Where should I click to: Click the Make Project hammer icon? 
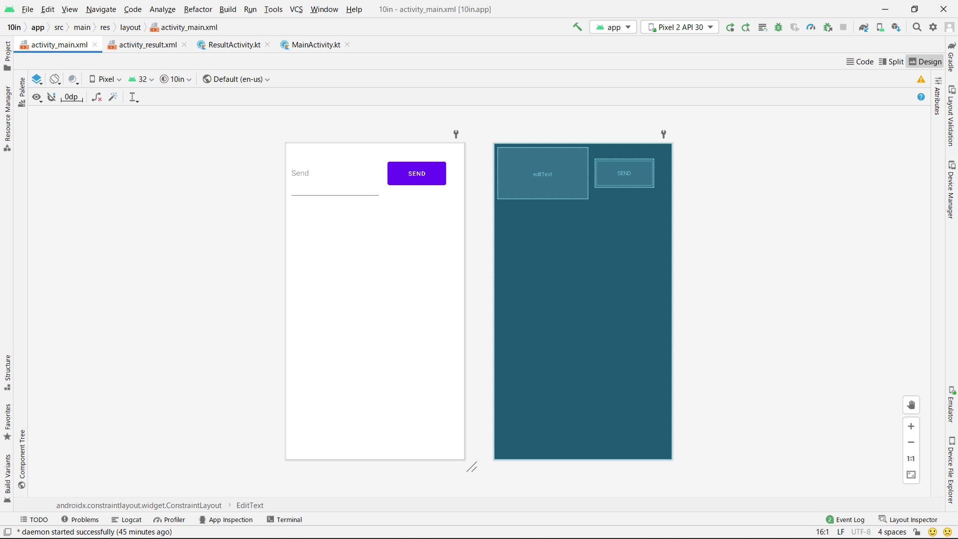577,27
